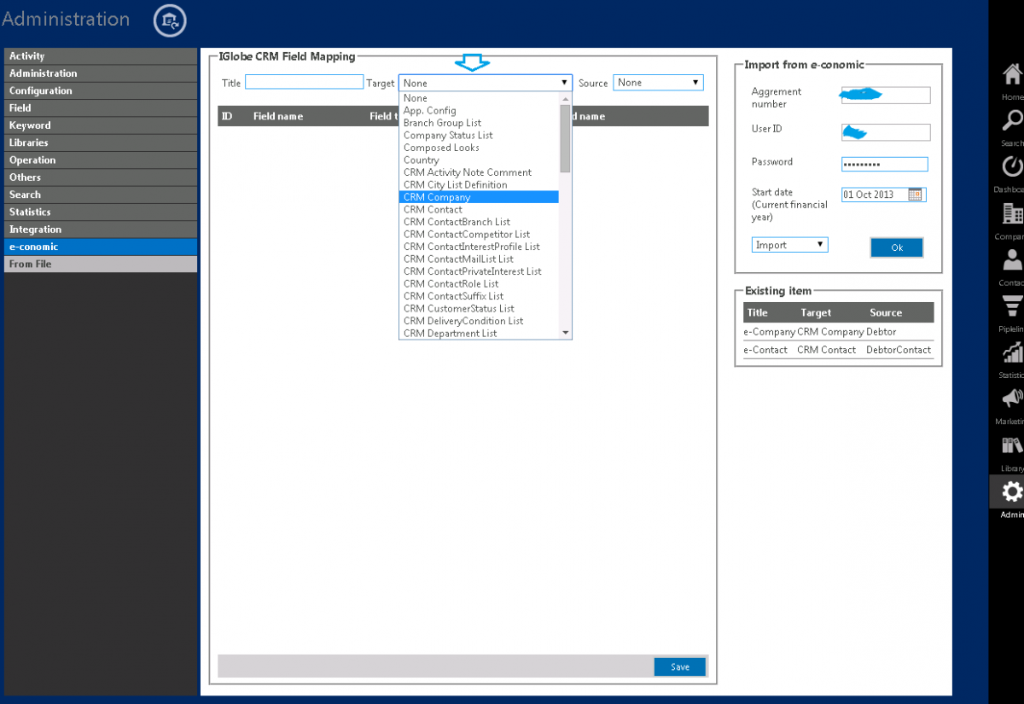Viewport: 1024px width, 704px height.
Task: Select the Keyword menu item
Action: point(101,125)
